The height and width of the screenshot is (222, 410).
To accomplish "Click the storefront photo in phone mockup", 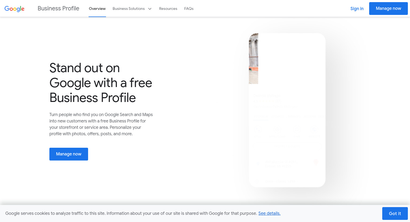I will [254, 59].
